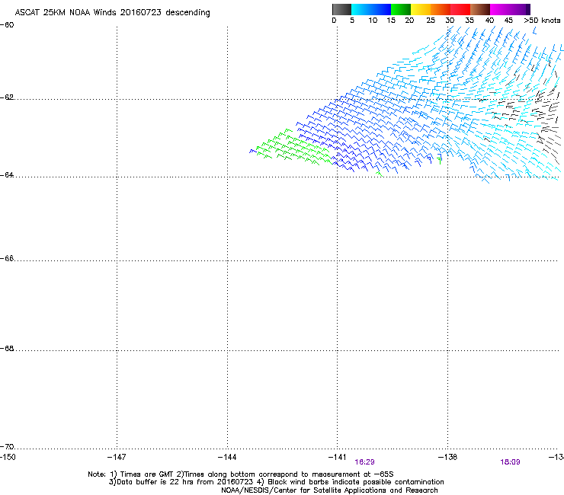Click the chart title 'ASCAT 25KM NOAA Winds 20160723 descending'
564x495 pixels.
pos(112,13)
